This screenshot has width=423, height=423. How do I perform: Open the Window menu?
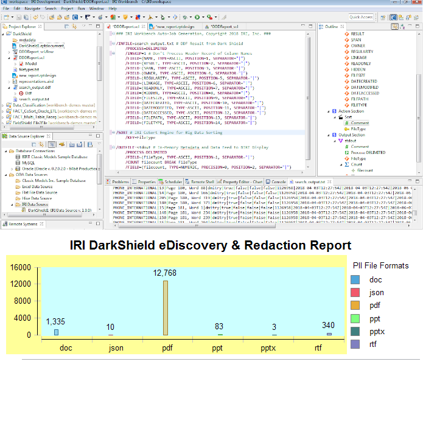[x=97, y=9]
